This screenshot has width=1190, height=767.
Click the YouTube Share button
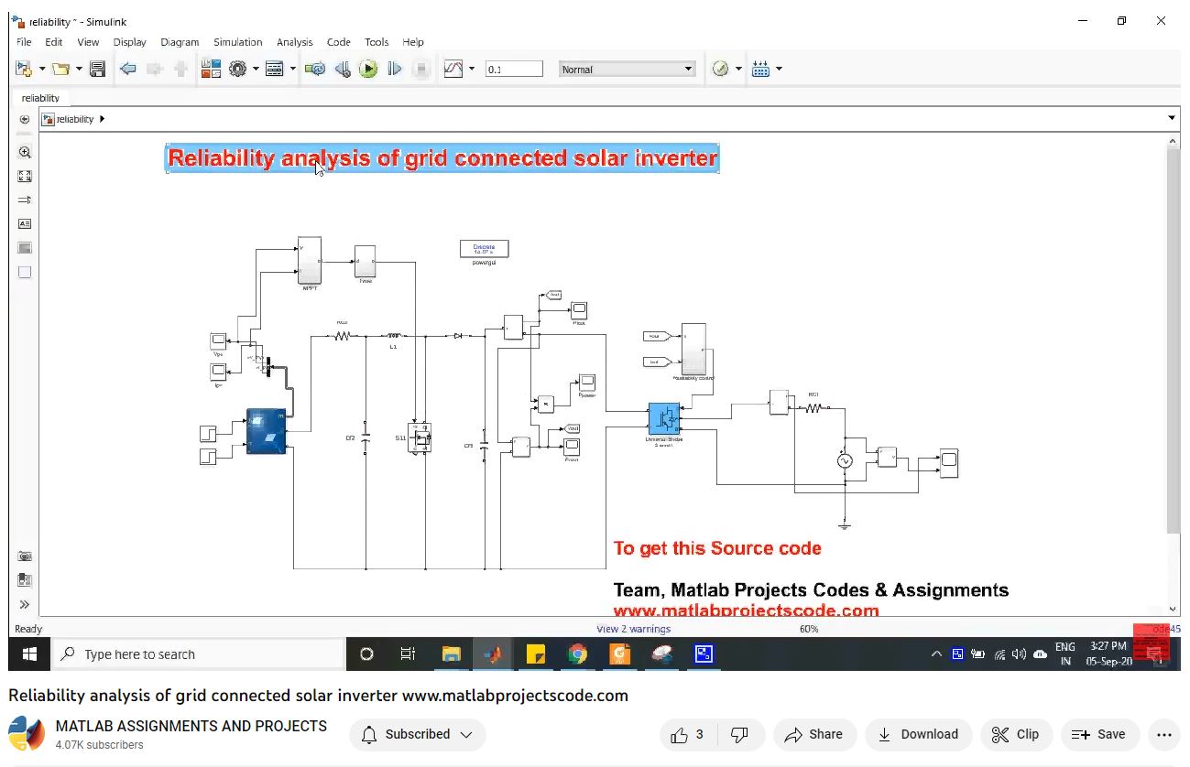[814, 734]
